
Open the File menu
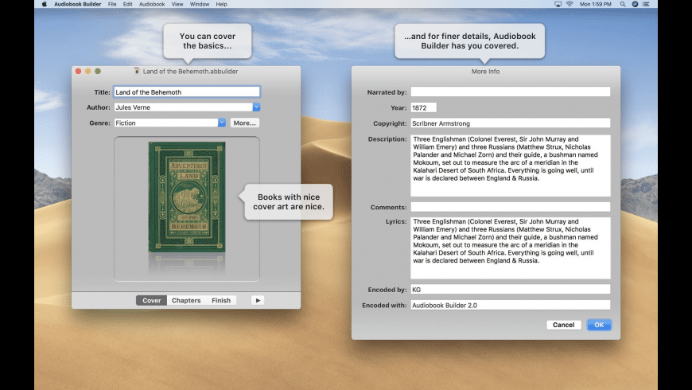pyautogui.click(x=112, y=4)
